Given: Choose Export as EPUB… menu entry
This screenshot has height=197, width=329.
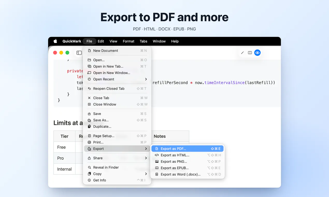Looking at the screenshot, I should coord(187,168).
